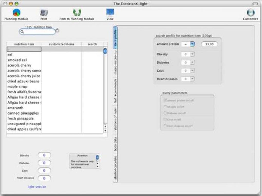Screen dimensions: 262x196
Task: Open the Planning Module toolbar icon
Action: pos(16,13)
